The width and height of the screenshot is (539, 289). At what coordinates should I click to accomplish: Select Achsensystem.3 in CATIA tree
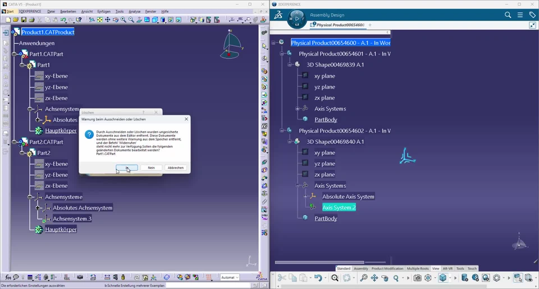pyautogui.click(x=72, y=218)
